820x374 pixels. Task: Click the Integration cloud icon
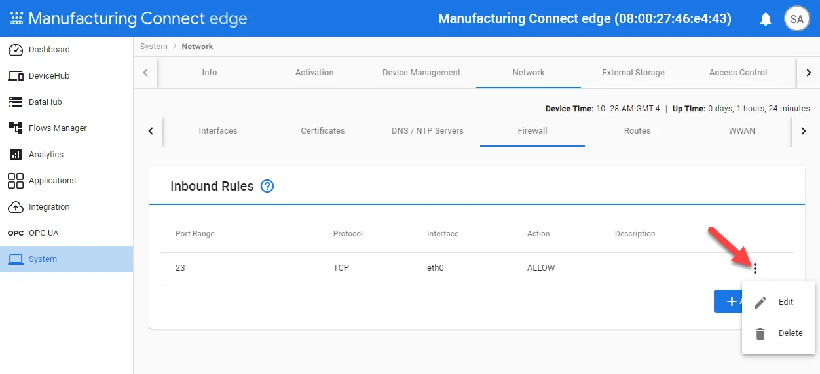point(16,207)
